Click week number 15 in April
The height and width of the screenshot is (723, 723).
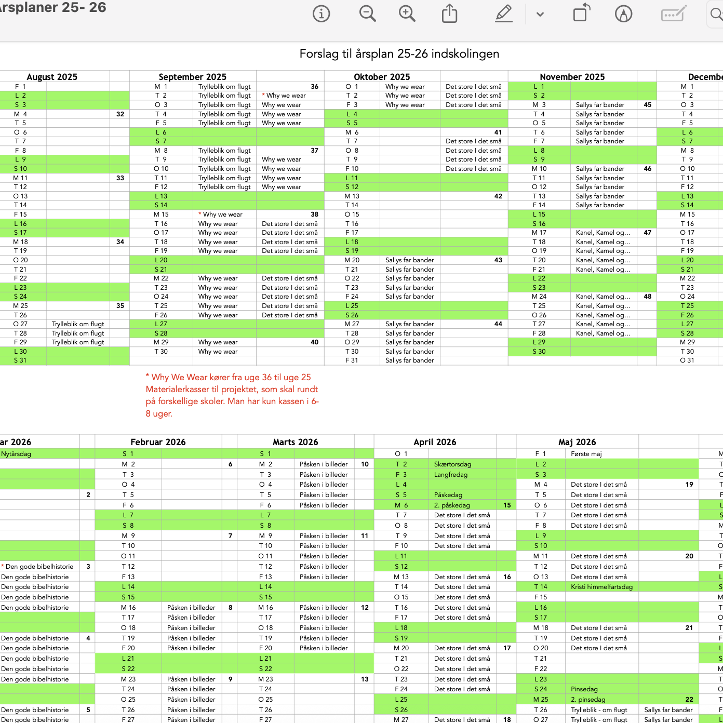(507, 505)
